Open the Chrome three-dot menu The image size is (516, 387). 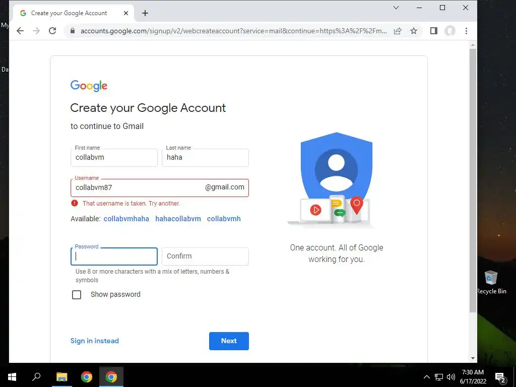pos(466,31)
